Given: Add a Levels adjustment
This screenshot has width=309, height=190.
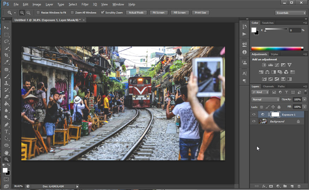Looking at the screenshot, I should coord(271,65).
